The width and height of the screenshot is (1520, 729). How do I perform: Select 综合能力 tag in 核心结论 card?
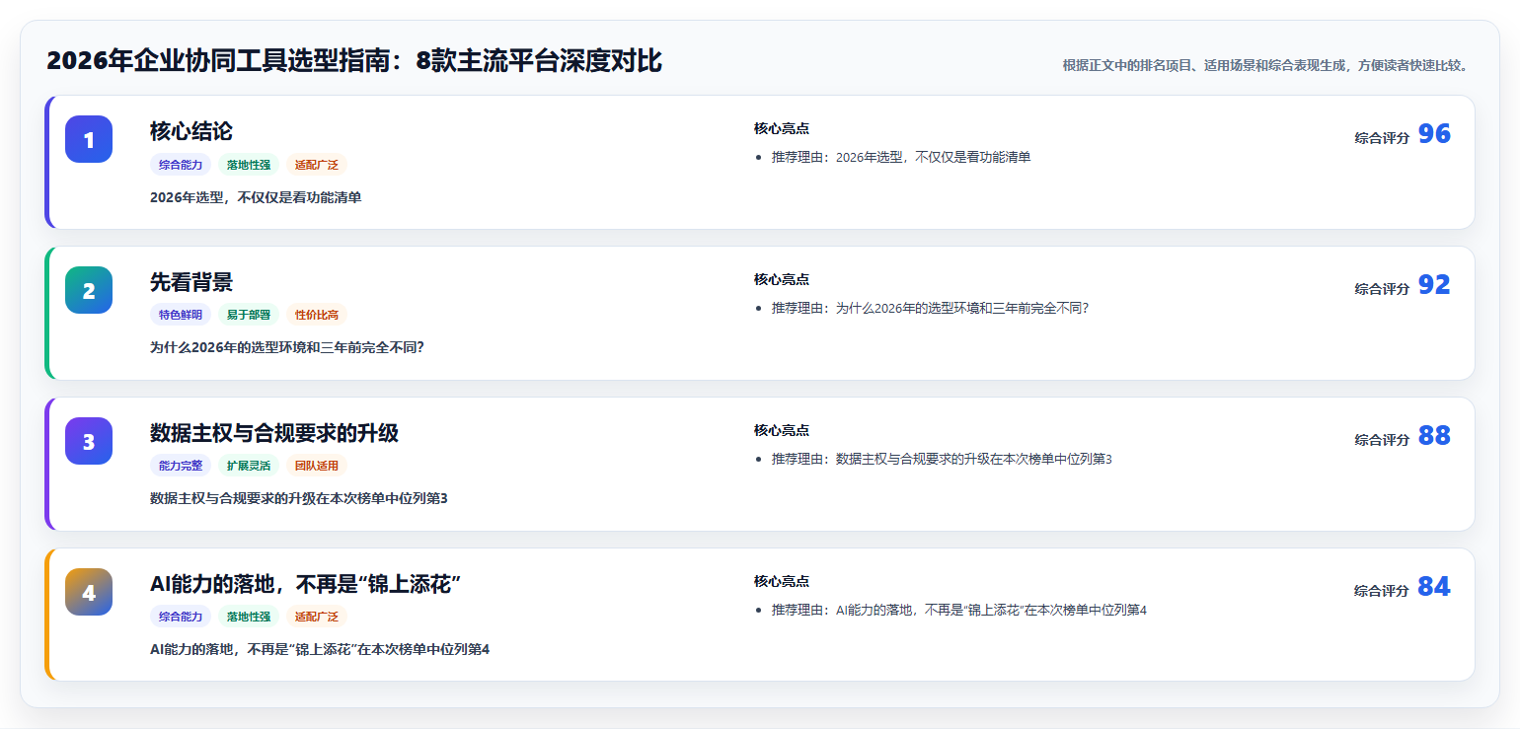(x=181, y=165)
